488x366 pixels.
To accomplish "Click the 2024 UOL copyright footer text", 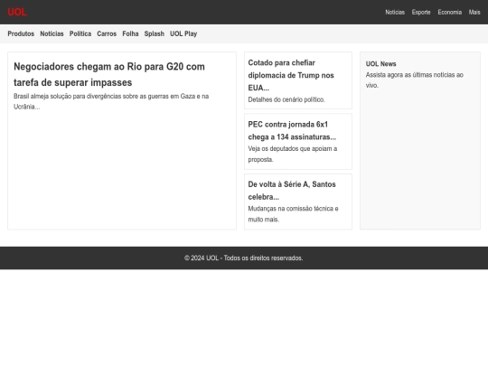I will pyautogui.click(x=244, y=258).
